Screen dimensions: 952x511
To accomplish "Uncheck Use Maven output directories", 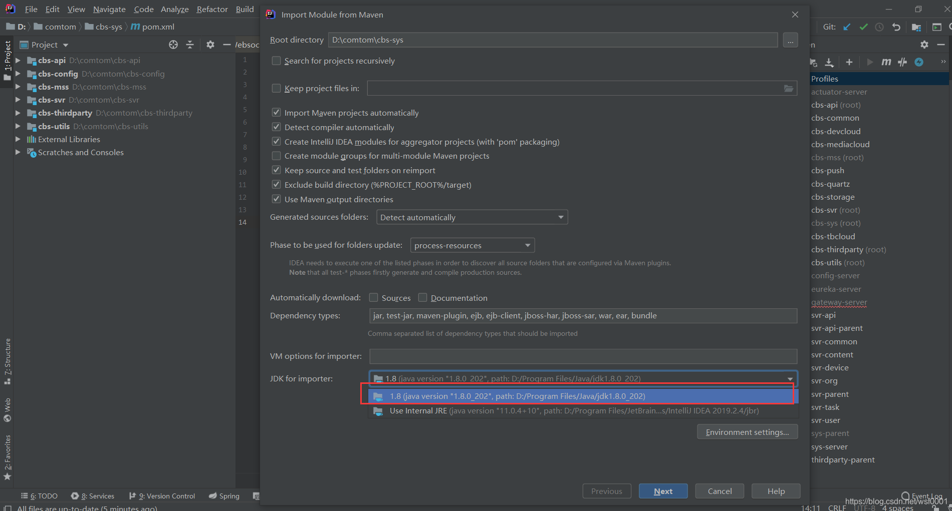I will pyautogui.click(x=276, y=199).
